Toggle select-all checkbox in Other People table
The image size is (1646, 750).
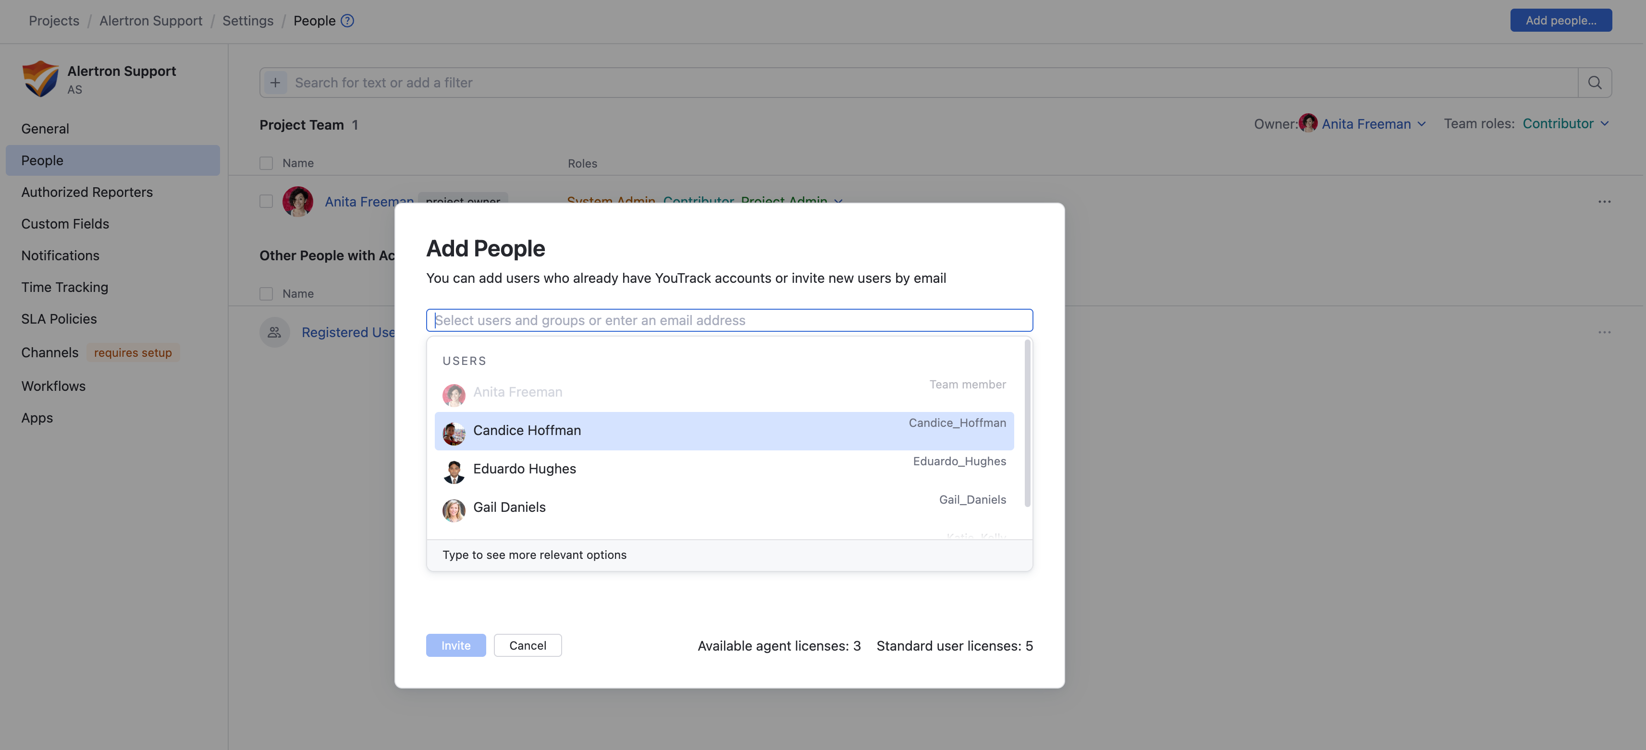(x=267, y=294)
